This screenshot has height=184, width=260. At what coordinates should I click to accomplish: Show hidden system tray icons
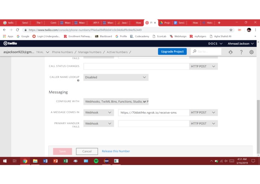click(211, 161)
